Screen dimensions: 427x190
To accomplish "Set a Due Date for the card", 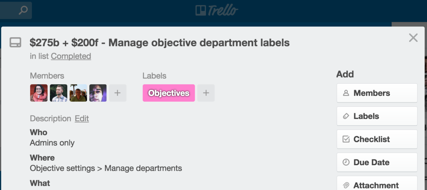I will click(x=377, y=162).
